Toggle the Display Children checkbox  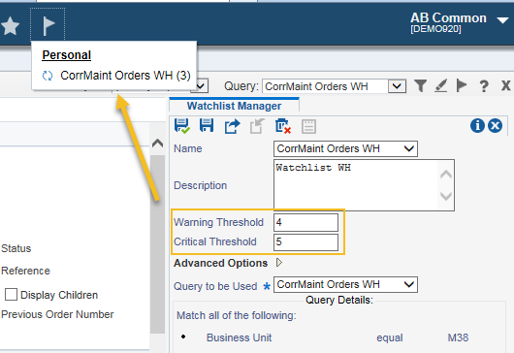click(x=11, y=295)
